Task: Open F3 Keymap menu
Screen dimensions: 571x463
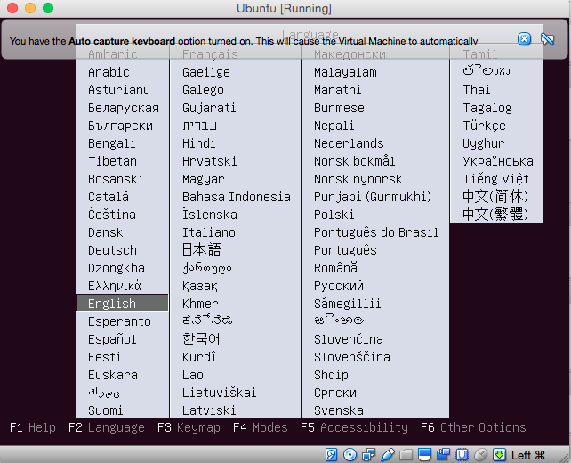Action: (x=189, y=427)
